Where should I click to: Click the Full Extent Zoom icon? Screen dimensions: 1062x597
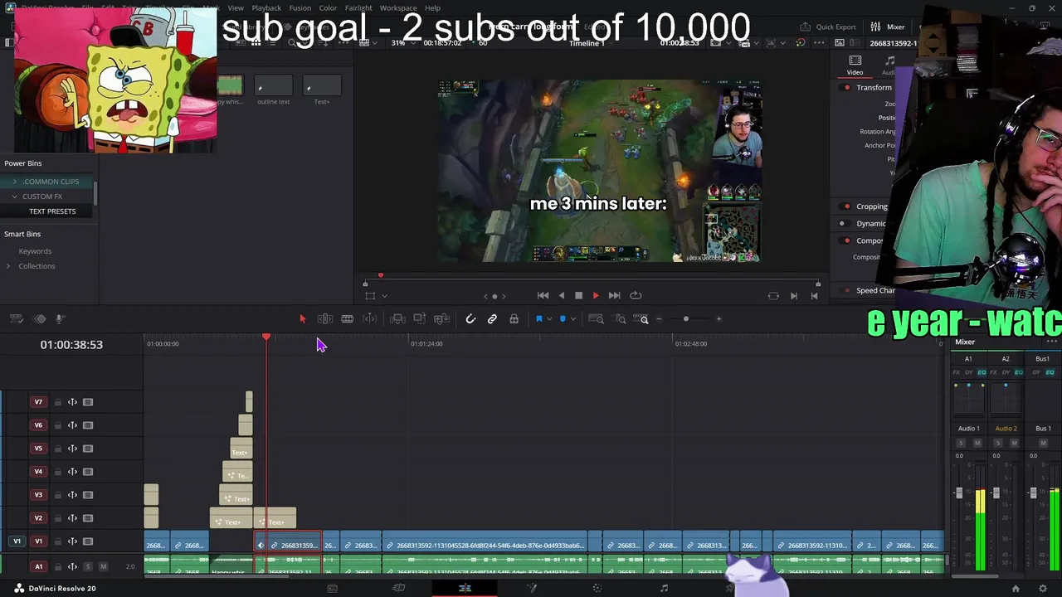[x=596, y=319]
